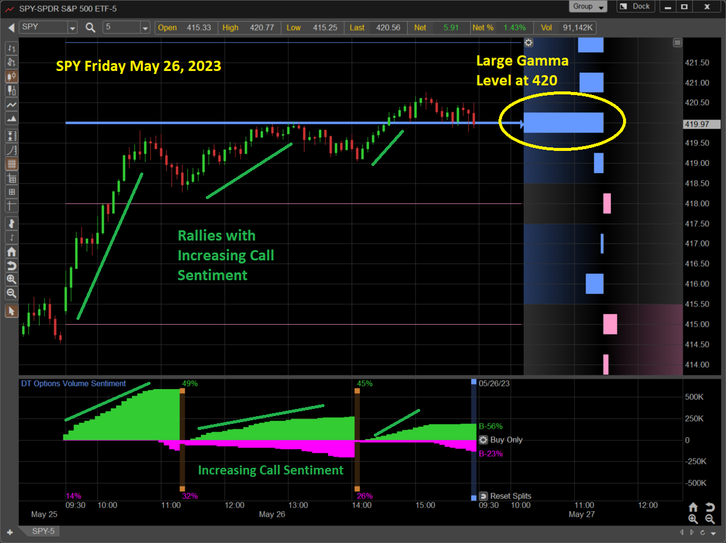Viewport: 726px width, 543px height.
Task: Choose the bar style icon just above candlesticks
Action: point(11,62)
